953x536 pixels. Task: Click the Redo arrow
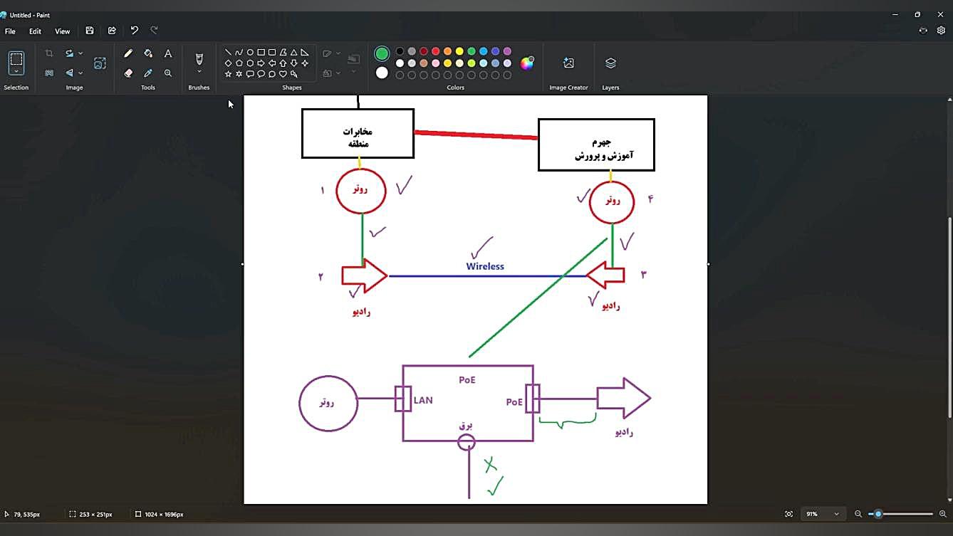point(155,31)
